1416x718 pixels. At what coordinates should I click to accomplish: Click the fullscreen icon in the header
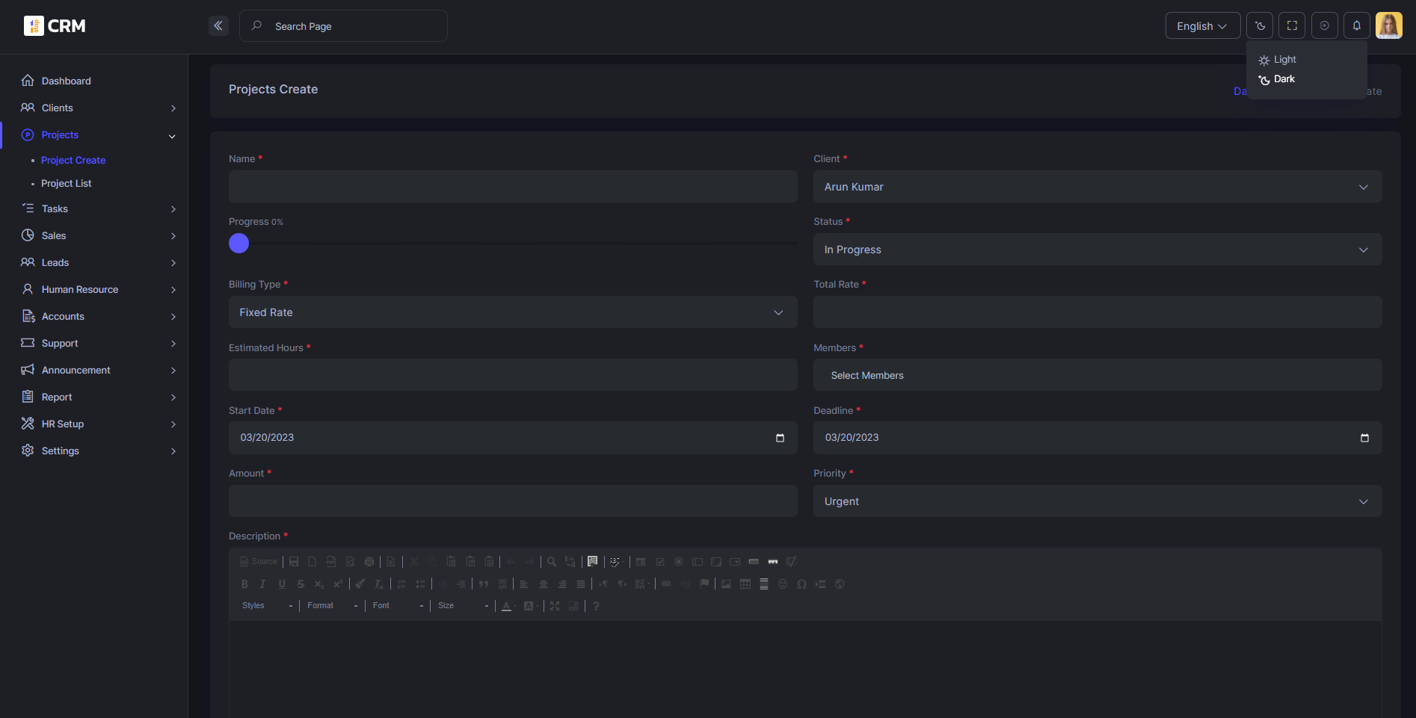tap(1292, 26)
